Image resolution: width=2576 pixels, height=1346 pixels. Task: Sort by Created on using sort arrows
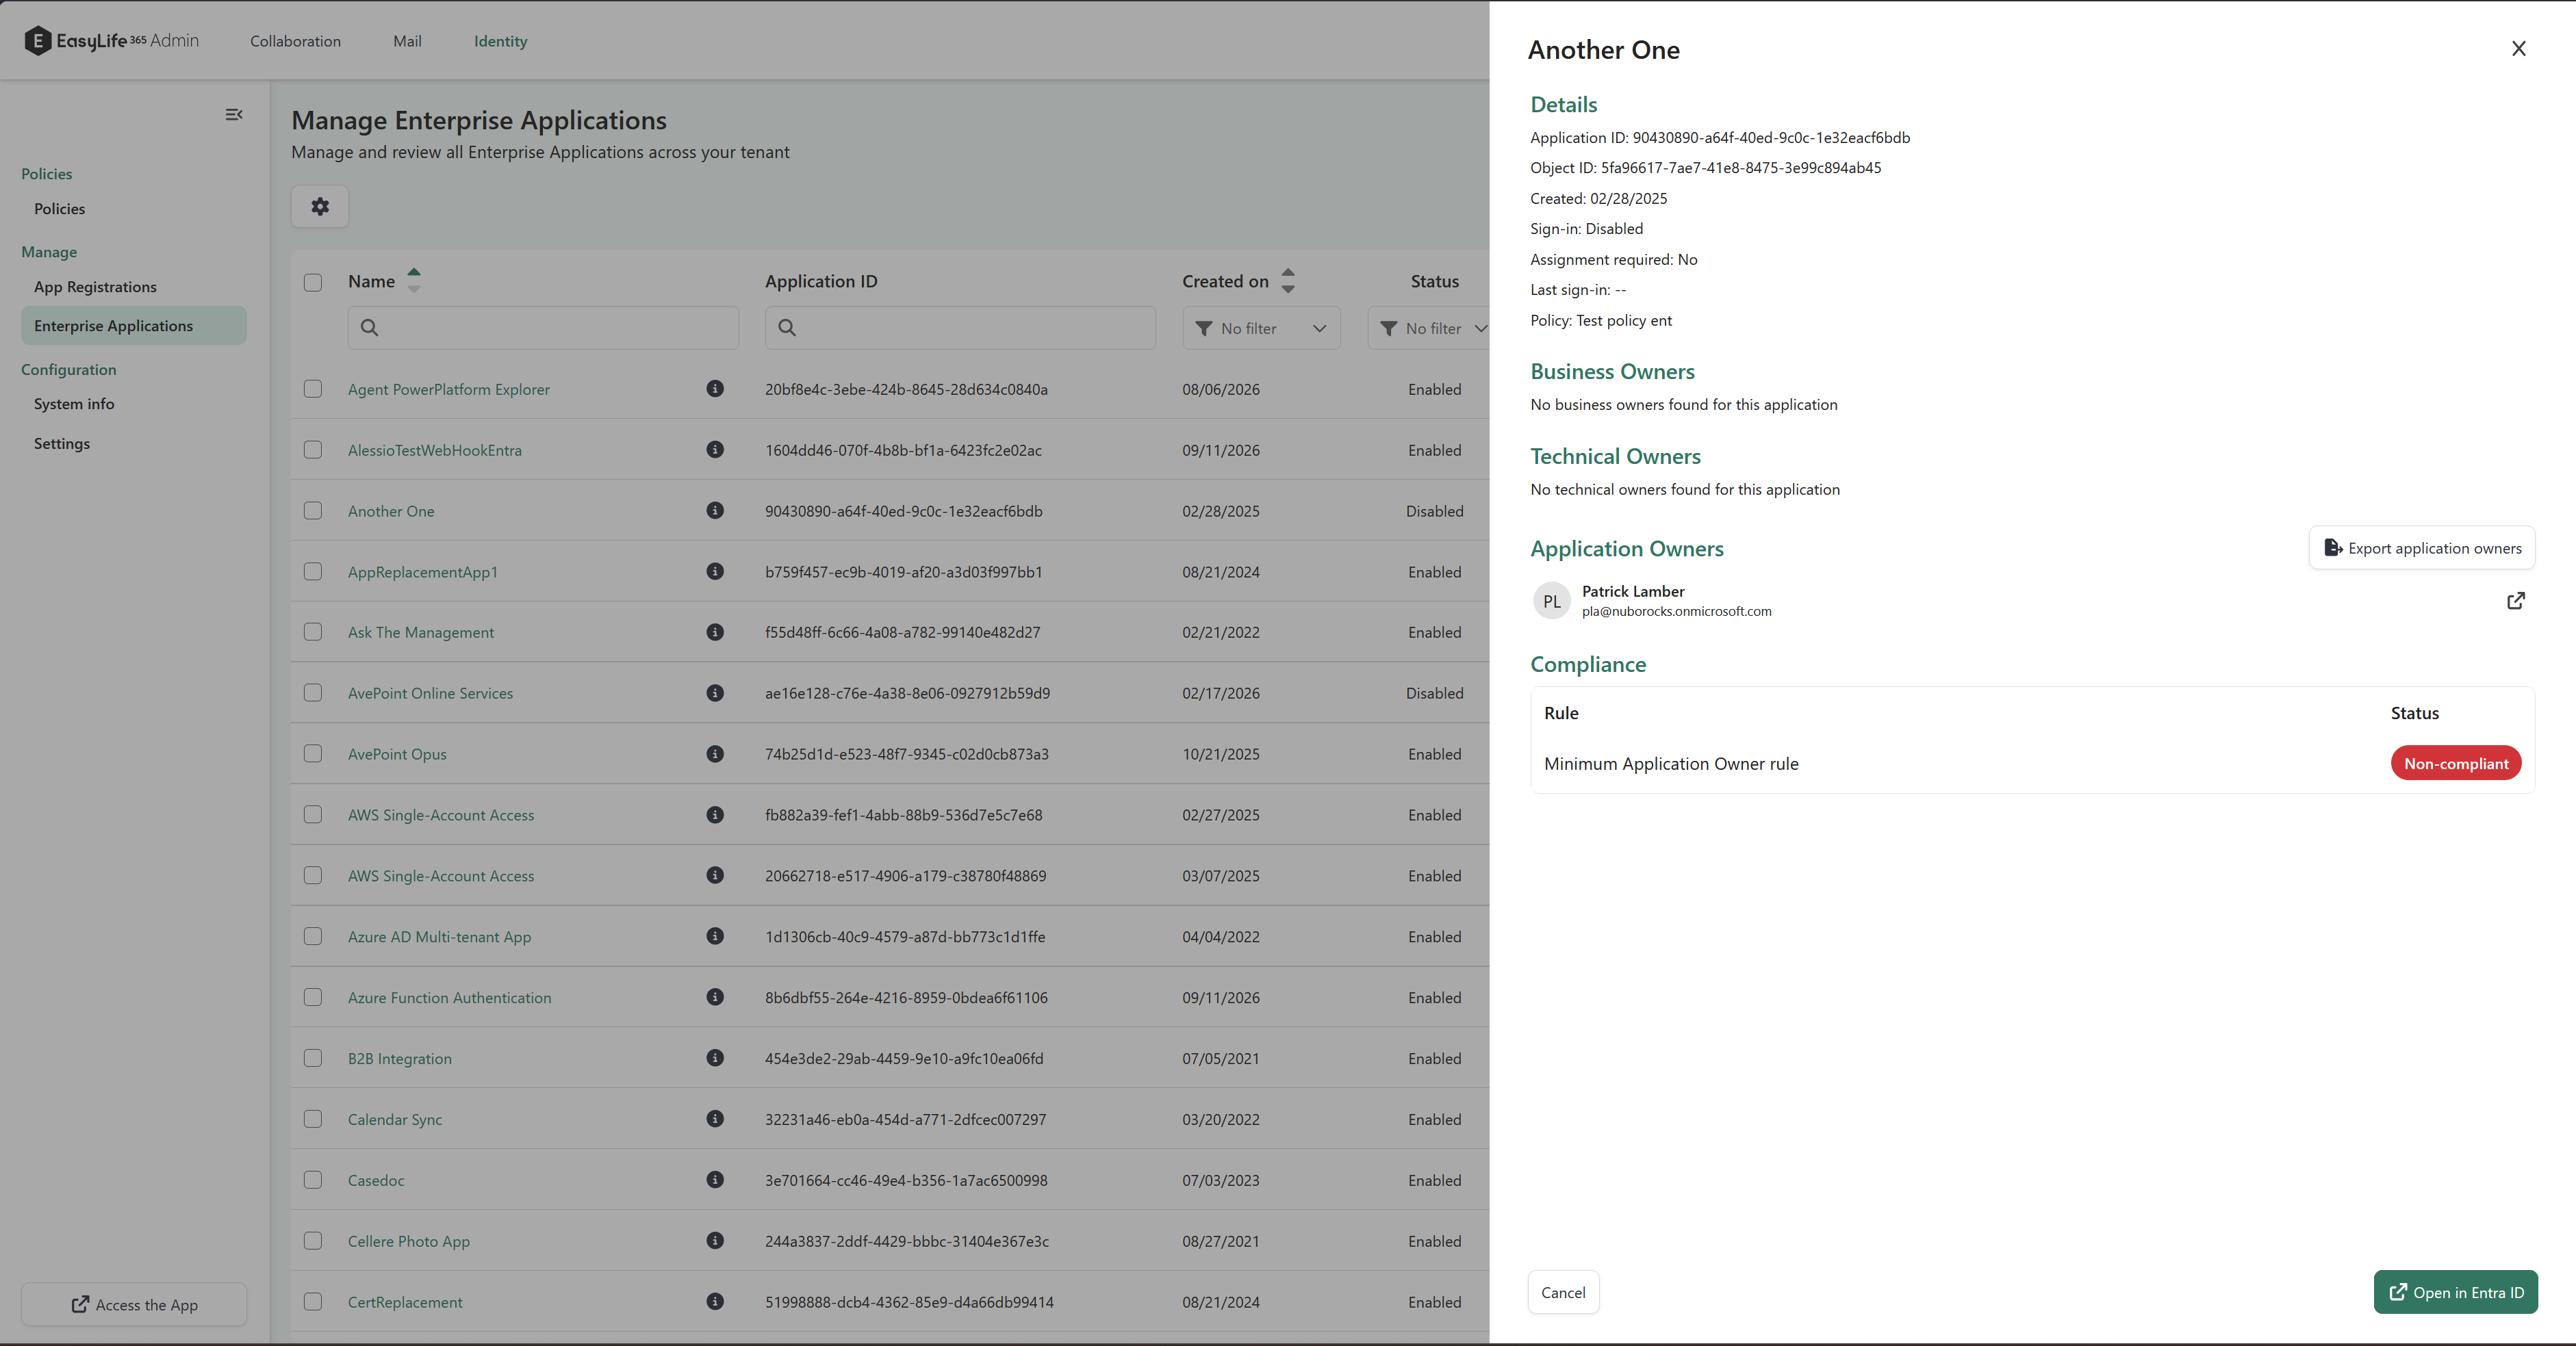(1288, 281)
